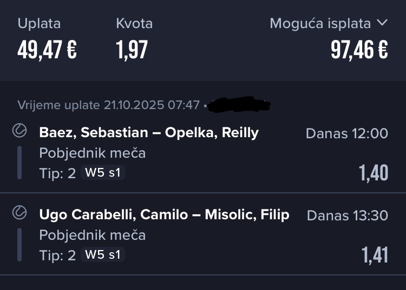Click the tennis icon beside Ugo Carabelli match

point(19,213)
